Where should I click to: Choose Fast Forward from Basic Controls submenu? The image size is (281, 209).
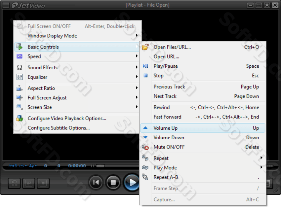click(x=203, y=117)
